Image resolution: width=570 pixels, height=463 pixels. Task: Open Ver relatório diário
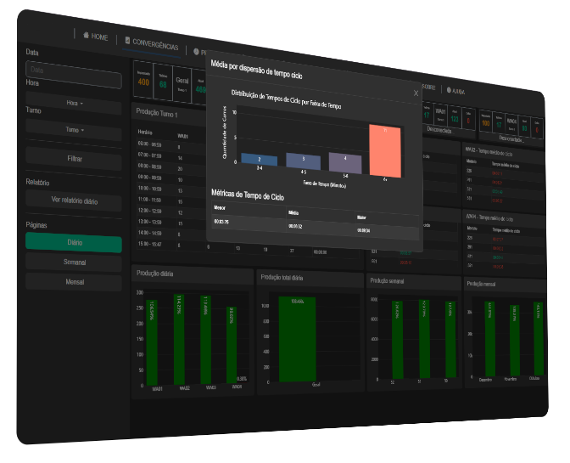click(x=74, y=201)
